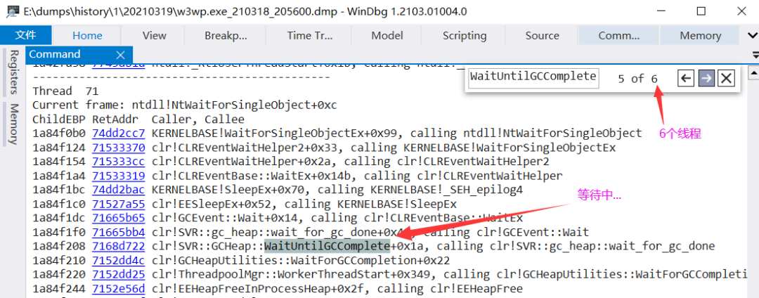
Task: Open the Scripting ribbon tab
Action: click(x=465, y=35)
